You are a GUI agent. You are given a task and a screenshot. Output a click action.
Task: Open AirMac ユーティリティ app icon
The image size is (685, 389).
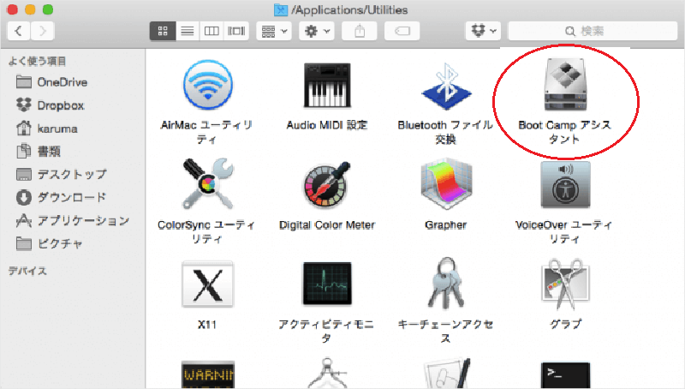point(207,84)
